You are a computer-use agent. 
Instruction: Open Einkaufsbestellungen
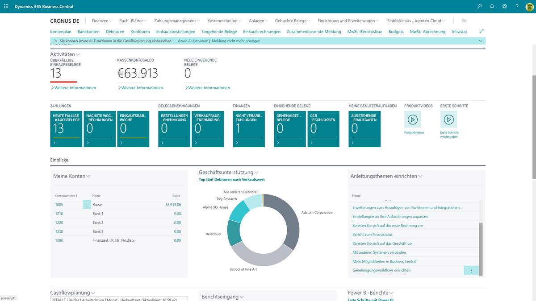176,32
